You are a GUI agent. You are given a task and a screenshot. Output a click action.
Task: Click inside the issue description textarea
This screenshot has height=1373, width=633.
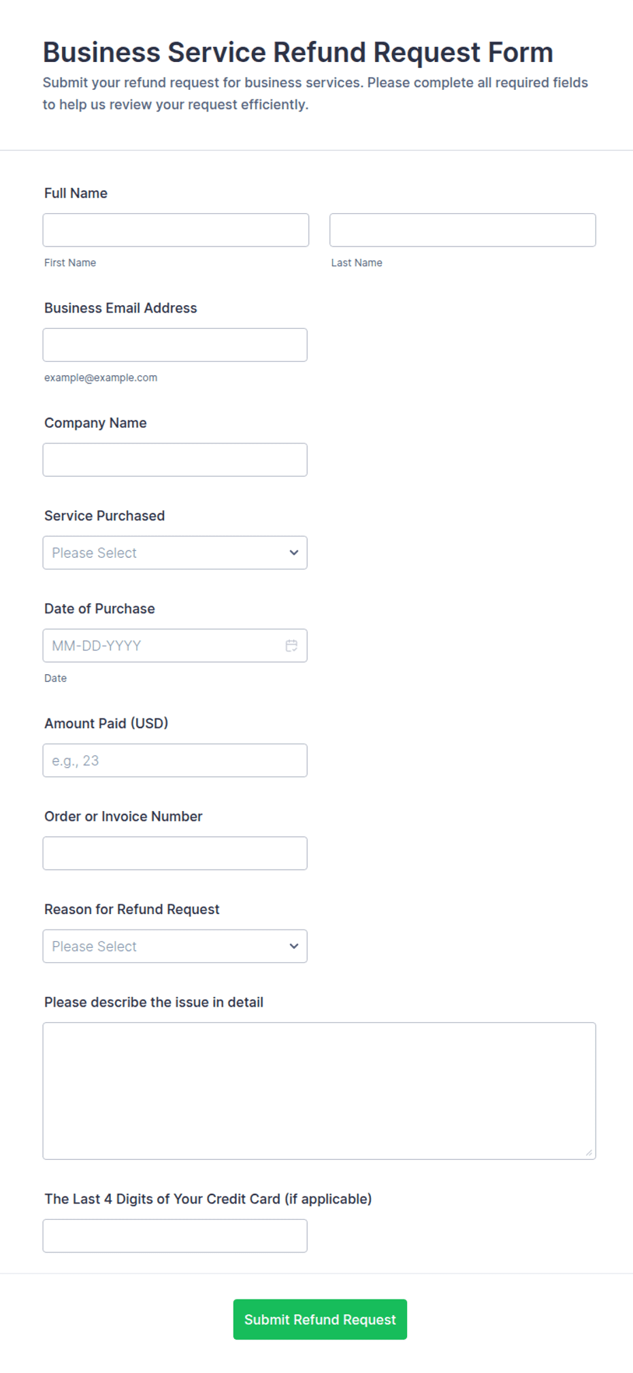(x=319, y=1091)
